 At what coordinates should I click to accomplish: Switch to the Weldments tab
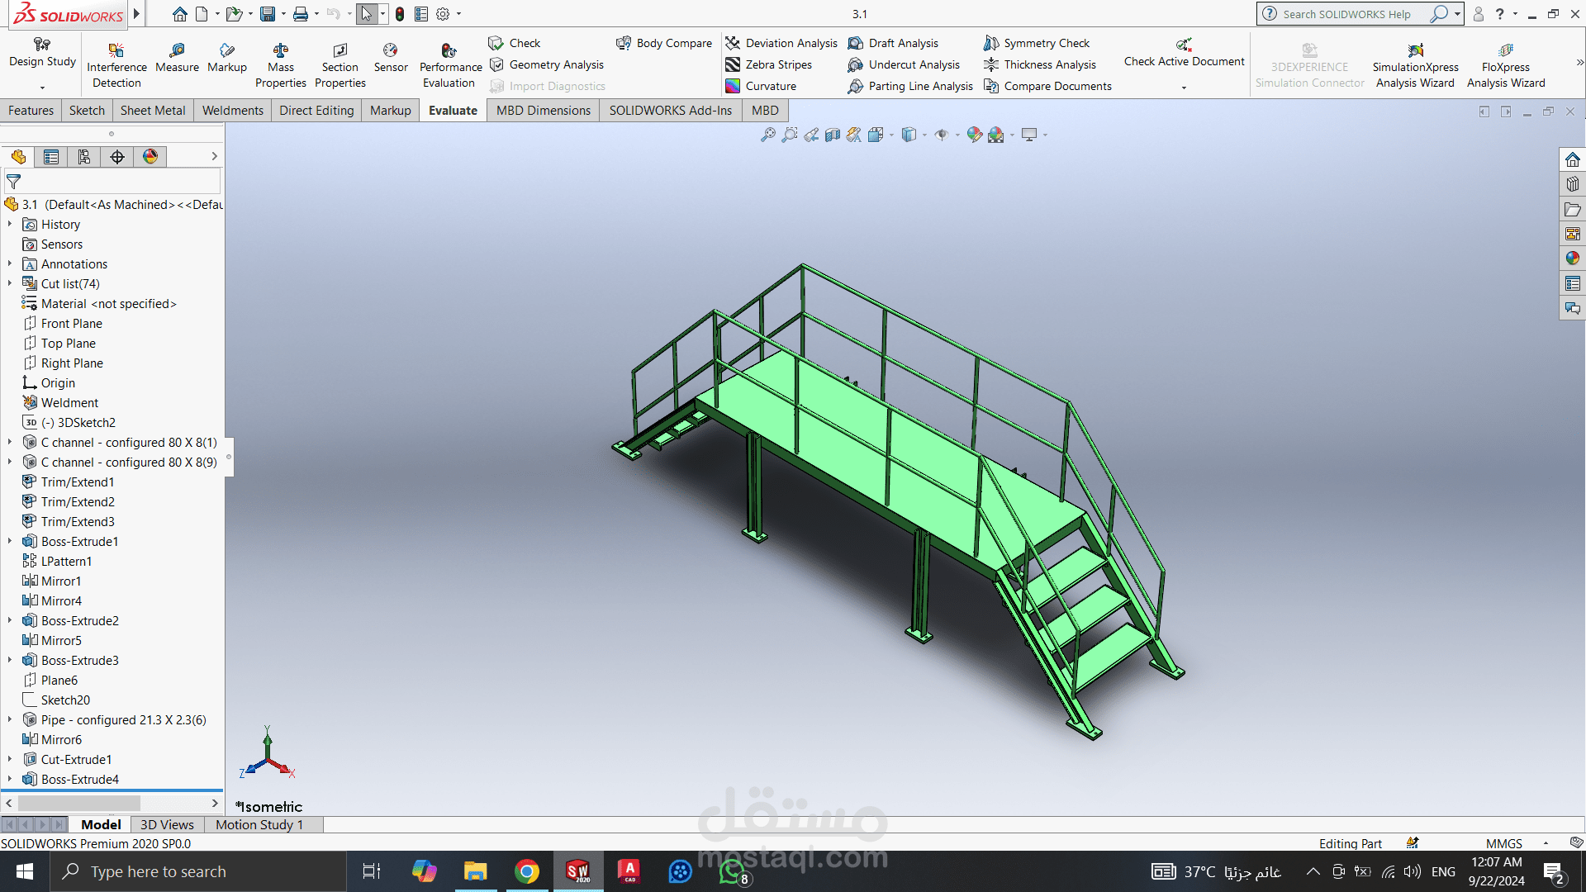point(232,111)
